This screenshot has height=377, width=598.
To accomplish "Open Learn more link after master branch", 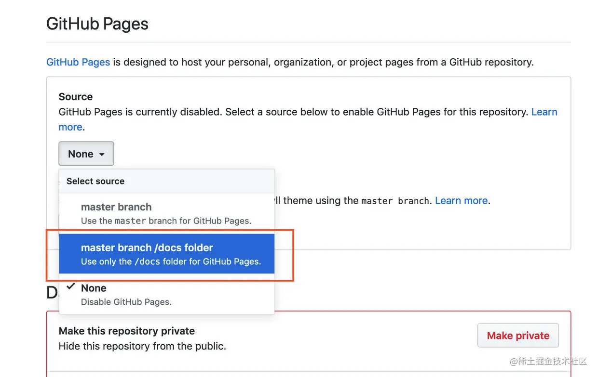I will pyautogui.click(x=461, y=200).
